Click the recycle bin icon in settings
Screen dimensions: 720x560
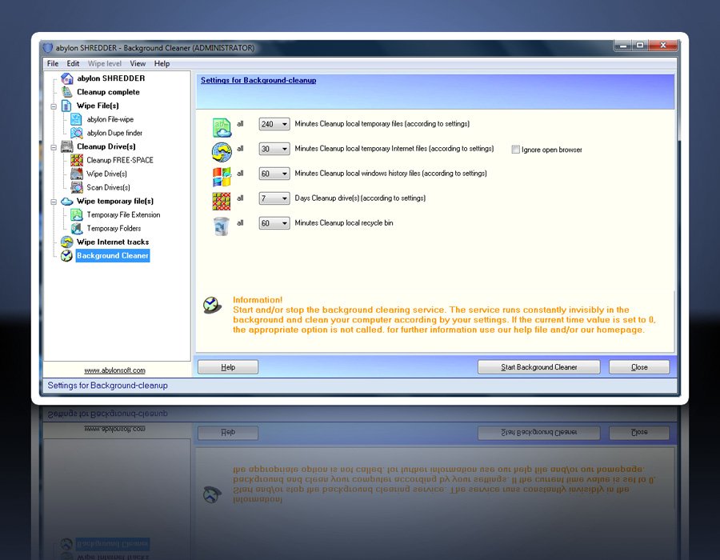pos(222,226)
